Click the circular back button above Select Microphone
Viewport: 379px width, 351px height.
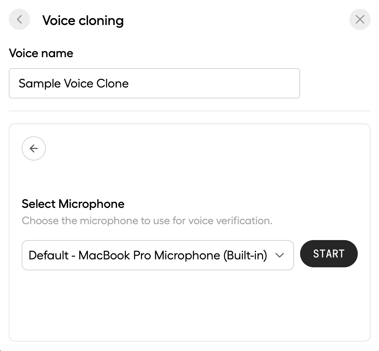coord(33,148)
